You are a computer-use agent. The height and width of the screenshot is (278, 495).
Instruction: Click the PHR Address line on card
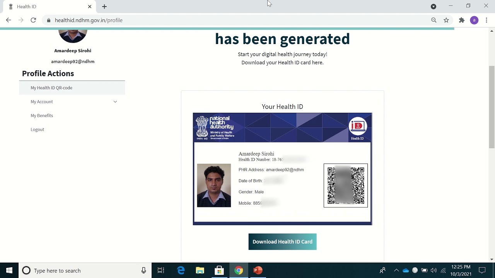pos(271,170)
